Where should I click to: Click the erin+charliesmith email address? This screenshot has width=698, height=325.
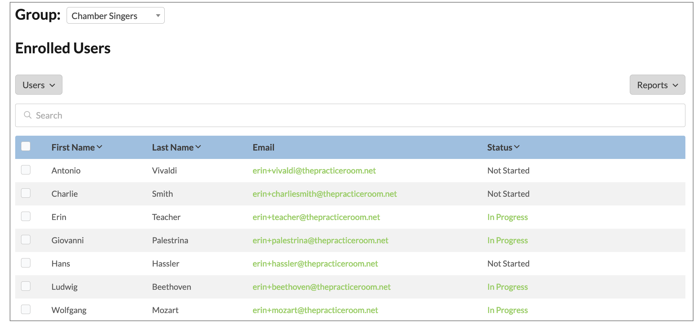point(324,194)
